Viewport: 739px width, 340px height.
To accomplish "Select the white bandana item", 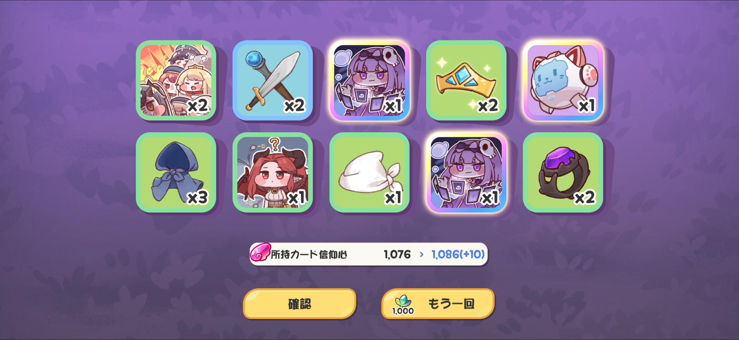I will coord(369,172).
